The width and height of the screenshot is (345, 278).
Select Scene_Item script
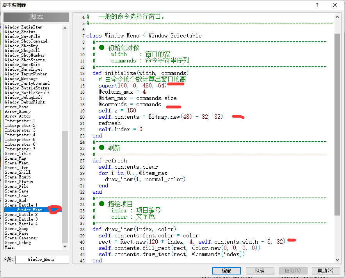(x=16, y=168)
